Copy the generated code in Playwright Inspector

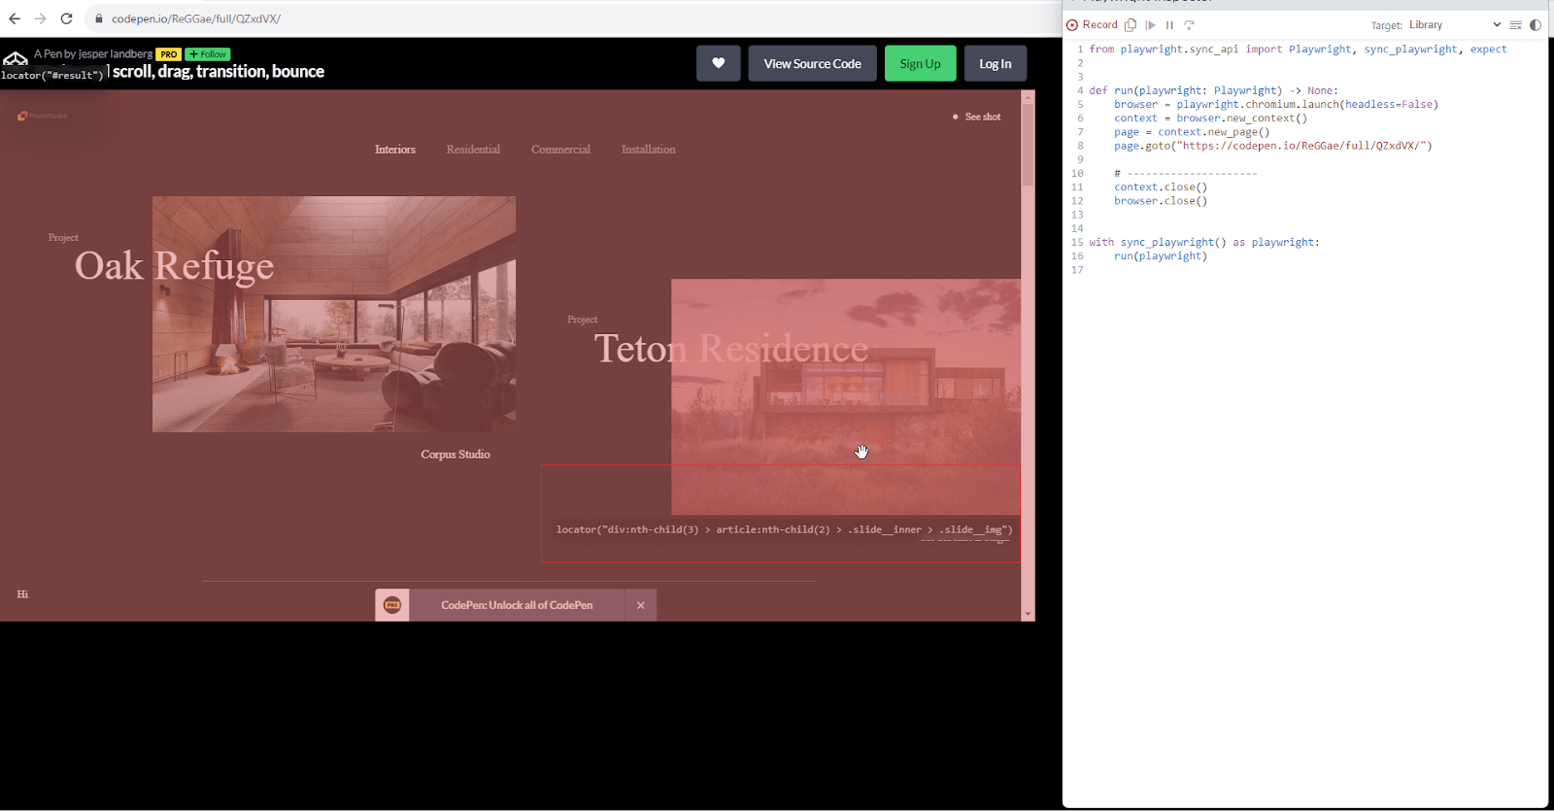click(x=1131, y=25)
